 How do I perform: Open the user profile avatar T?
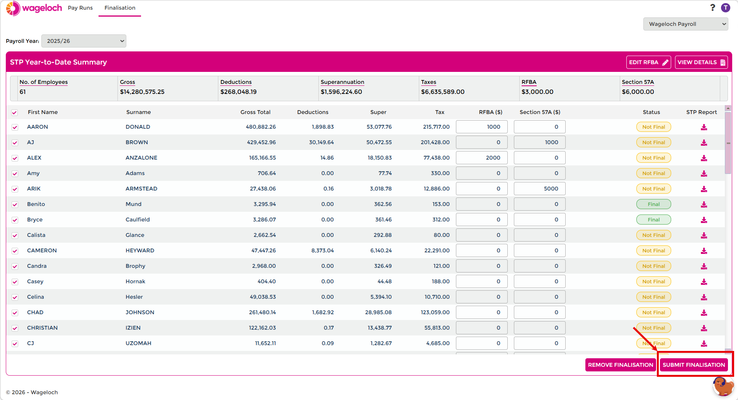(726, 8)
